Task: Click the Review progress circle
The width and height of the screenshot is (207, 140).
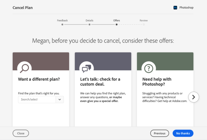Action: coord(144,24)
